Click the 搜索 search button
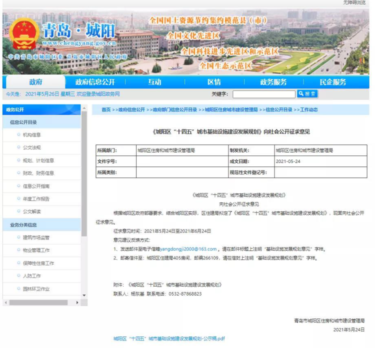The width and height of the screenshot is (375, 348). pyautogui.click(x=307, y=93)
